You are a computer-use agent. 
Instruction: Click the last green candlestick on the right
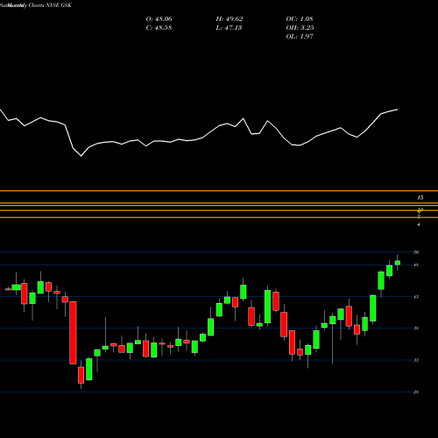click(x=398, y=263)
